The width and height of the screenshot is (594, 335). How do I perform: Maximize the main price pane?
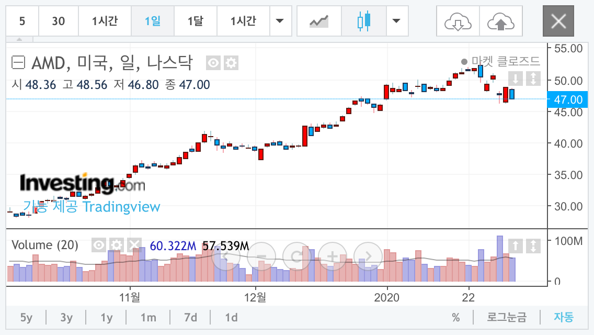click(533, 79)
